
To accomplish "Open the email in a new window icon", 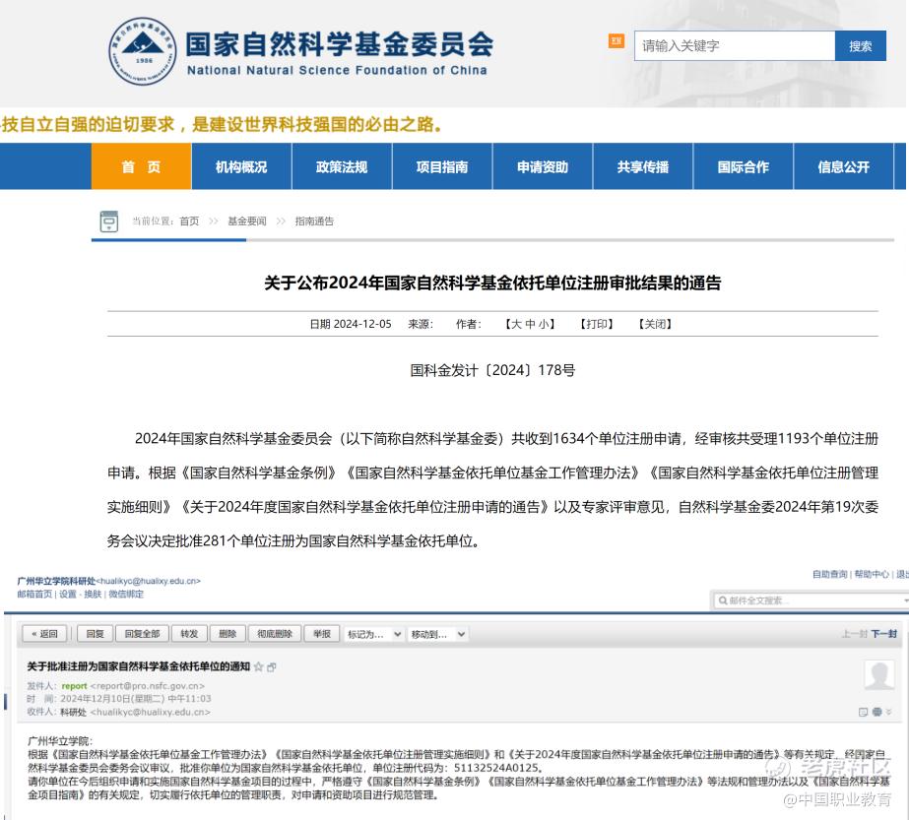I will (271, 667).
